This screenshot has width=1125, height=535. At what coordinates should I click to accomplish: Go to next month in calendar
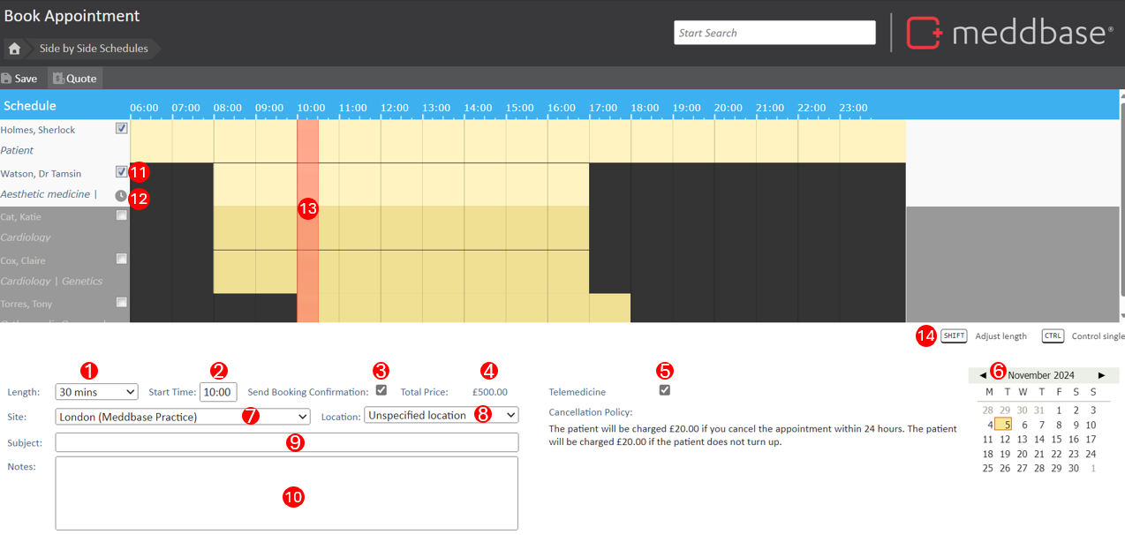click(x=1101, y=375)
